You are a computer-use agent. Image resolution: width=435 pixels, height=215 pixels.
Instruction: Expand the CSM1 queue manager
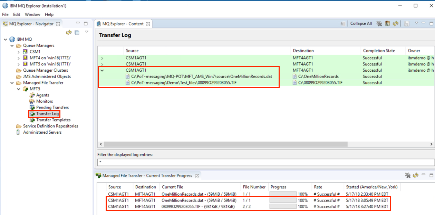pyautogui.click(x=18, y=52)
